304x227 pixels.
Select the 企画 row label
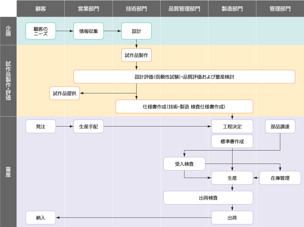coord(8,31)
